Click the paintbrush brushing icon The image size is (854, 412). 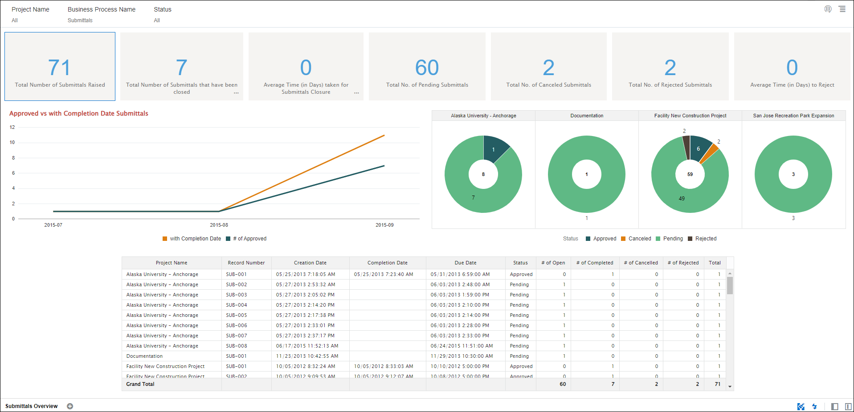click(x=801, y=406)
